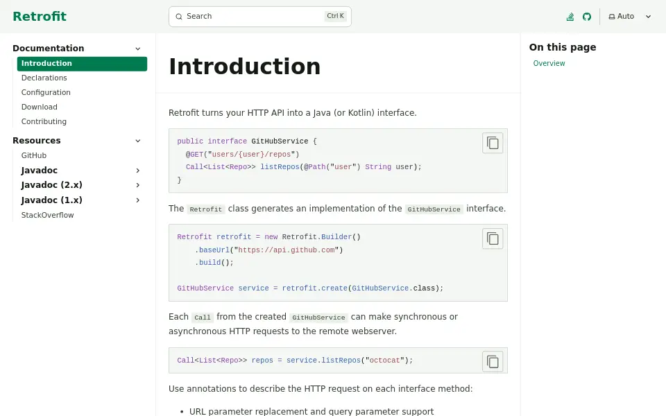The height and width of the screenshot is (416, 666).
Task: Click the Retrofit site logo
Action: (40, 17)
